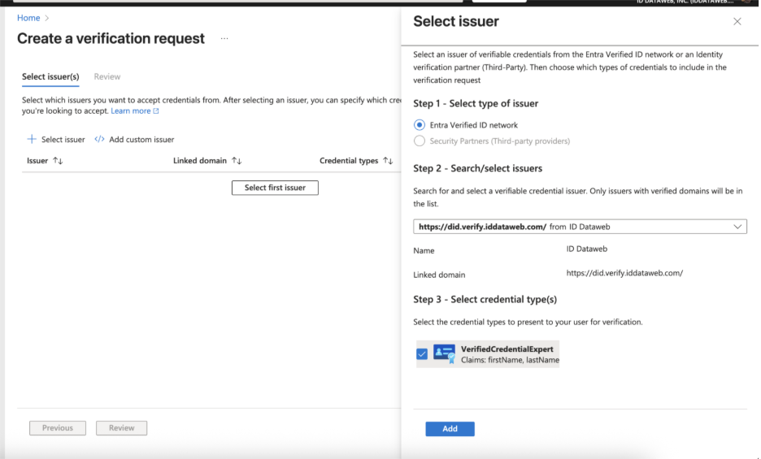Screen dimensions: 761x459
Task: Click the linked domain value https://did.verify.iddataweb.com/
Action: tap(624, 273)
